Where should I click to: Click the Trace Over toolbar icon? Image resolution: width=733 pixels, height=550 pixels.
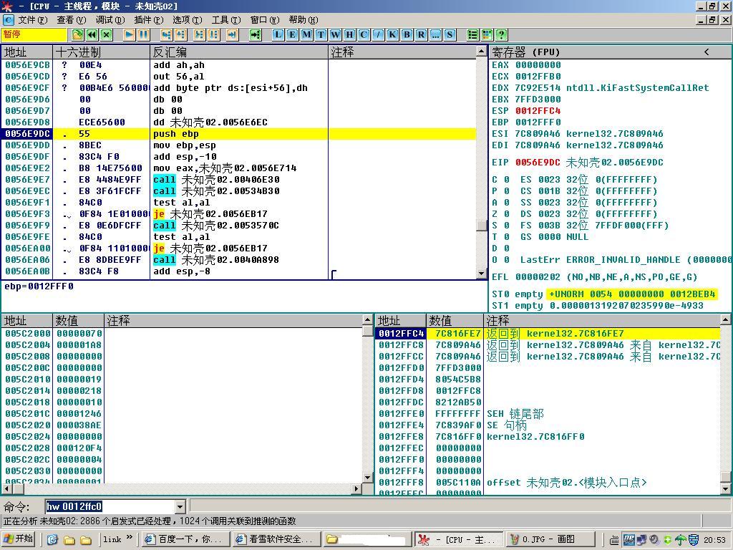213,34
